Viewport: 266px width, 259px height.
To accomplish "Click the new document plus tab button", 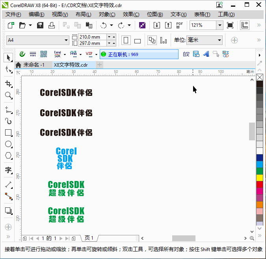I will pyautogui.click(x=100, y=65).
